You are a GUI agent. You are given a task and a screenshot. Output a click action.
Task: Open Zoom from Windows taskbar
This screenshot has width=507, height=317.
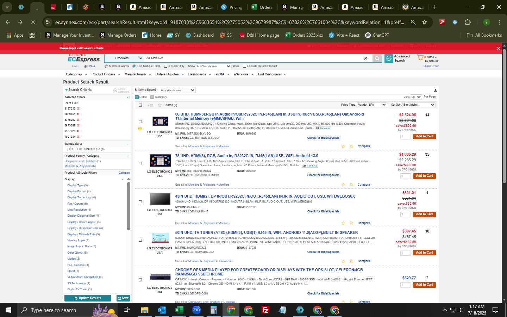pyautogui.click(x=196, y=310)
